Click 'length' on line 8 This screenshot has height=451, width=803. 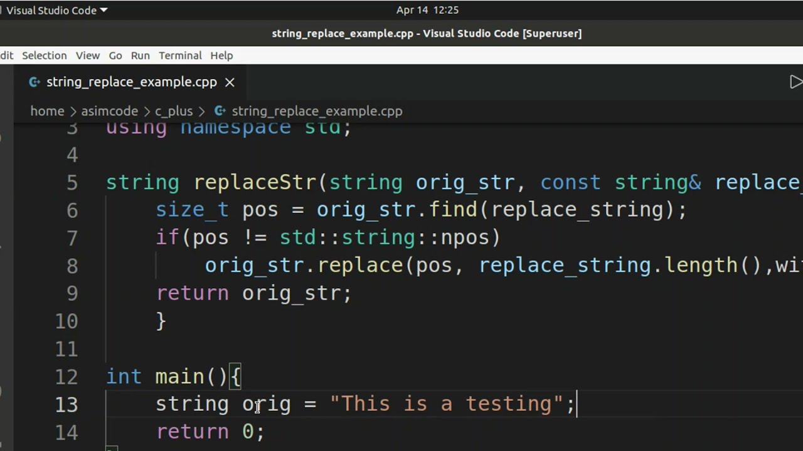[702, 265]
